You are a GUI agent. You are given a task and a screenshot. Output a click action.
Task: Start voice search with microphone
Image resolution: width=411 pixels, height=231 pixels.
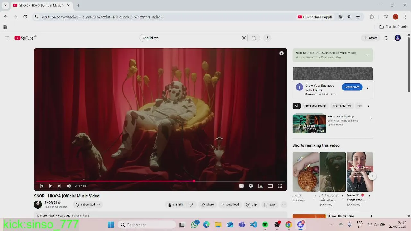(x=267, y=38)
